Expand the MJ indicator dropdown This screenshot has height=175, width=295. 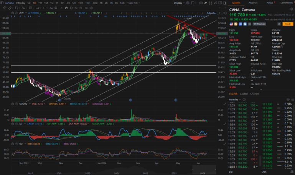[25, 124]
